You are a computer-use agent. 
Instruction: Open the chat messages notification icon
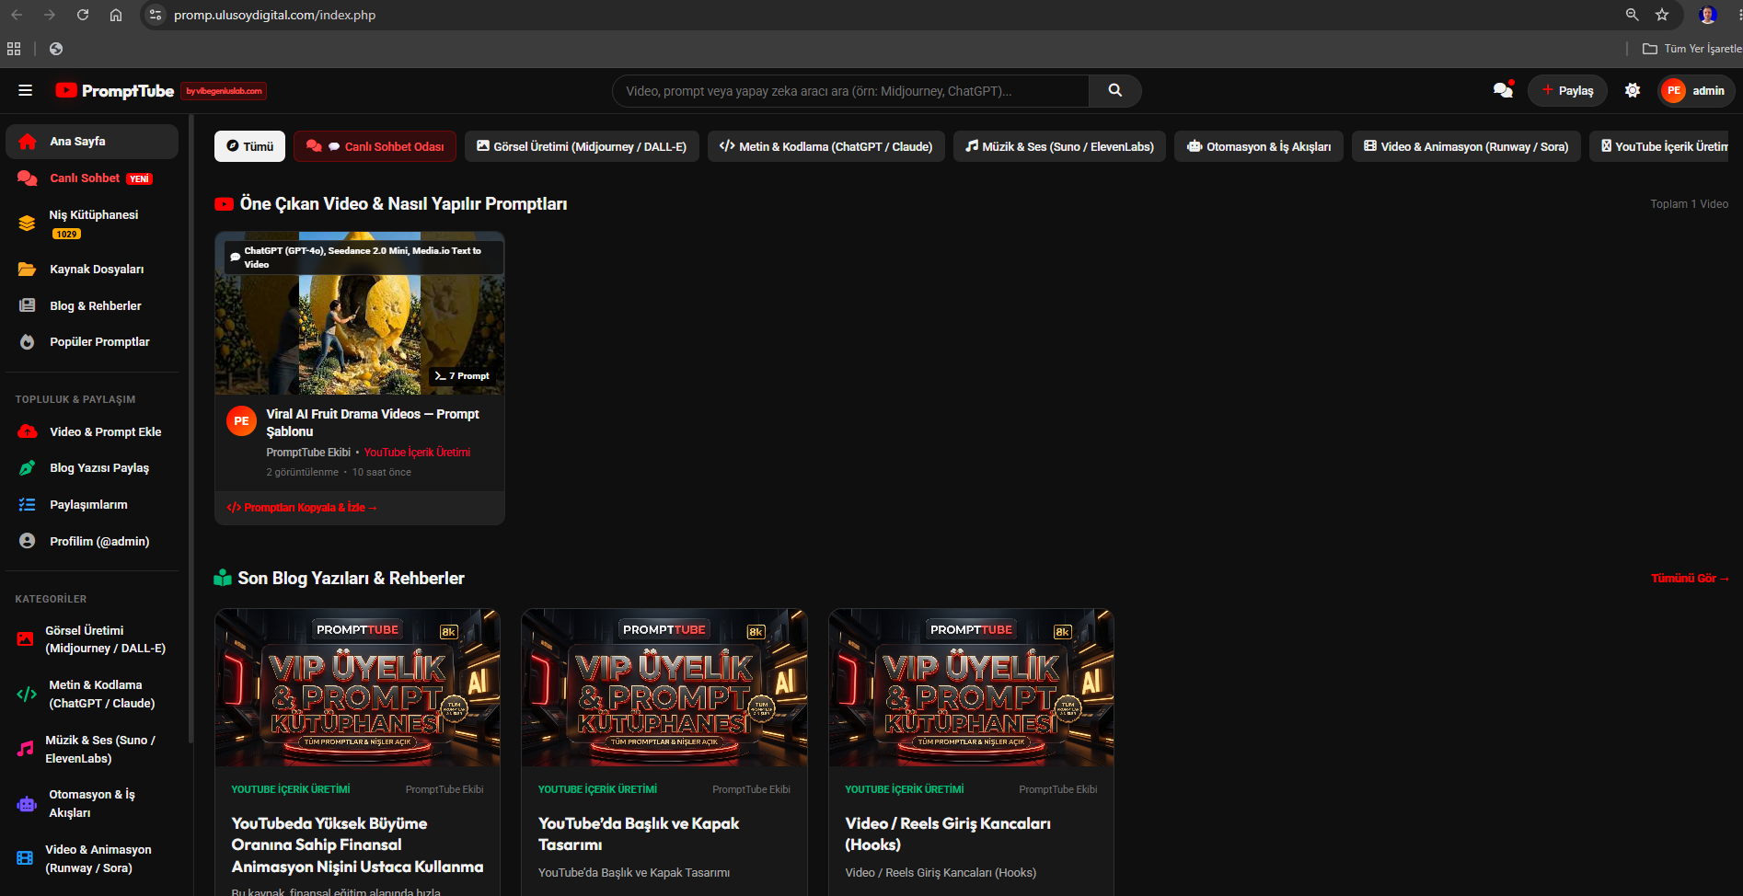coord(1503,90)
